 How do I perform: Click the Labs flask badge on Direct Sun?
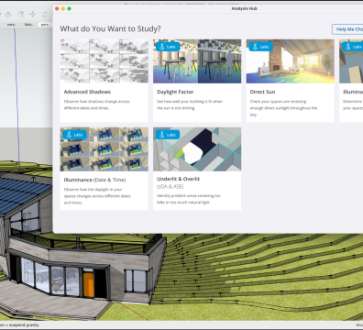click(260, 47)
